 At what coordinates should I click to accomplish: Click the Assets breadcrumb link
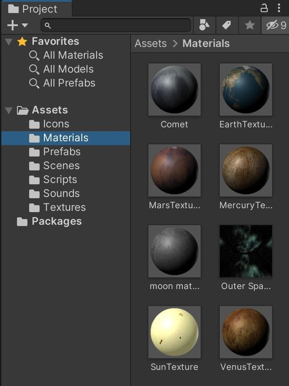[x=151, y=43]
